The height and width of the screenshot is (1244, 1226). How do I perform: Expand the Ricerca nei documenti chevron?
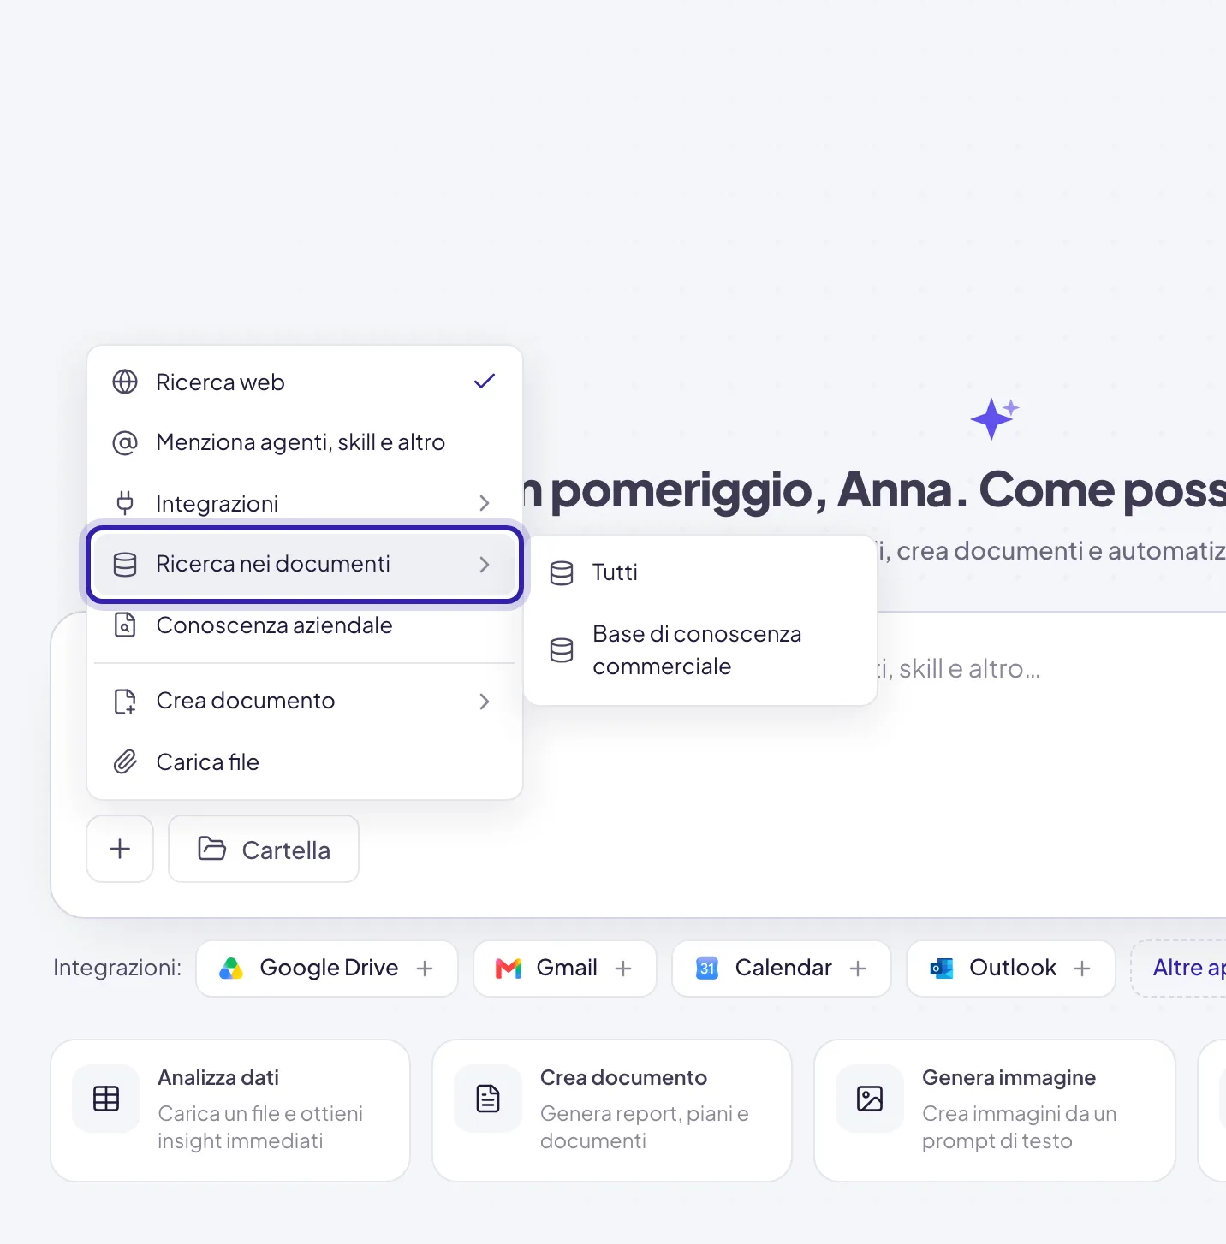[485, 564]
